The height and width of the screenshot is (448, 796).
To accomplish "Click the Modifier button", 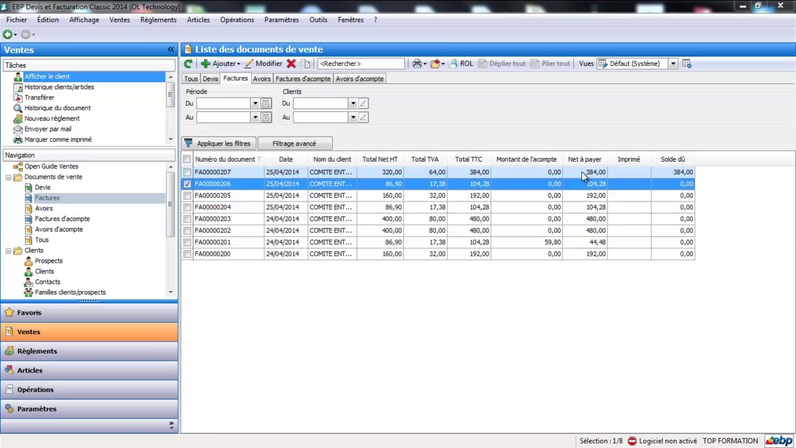I will click(x=264, y=63).
